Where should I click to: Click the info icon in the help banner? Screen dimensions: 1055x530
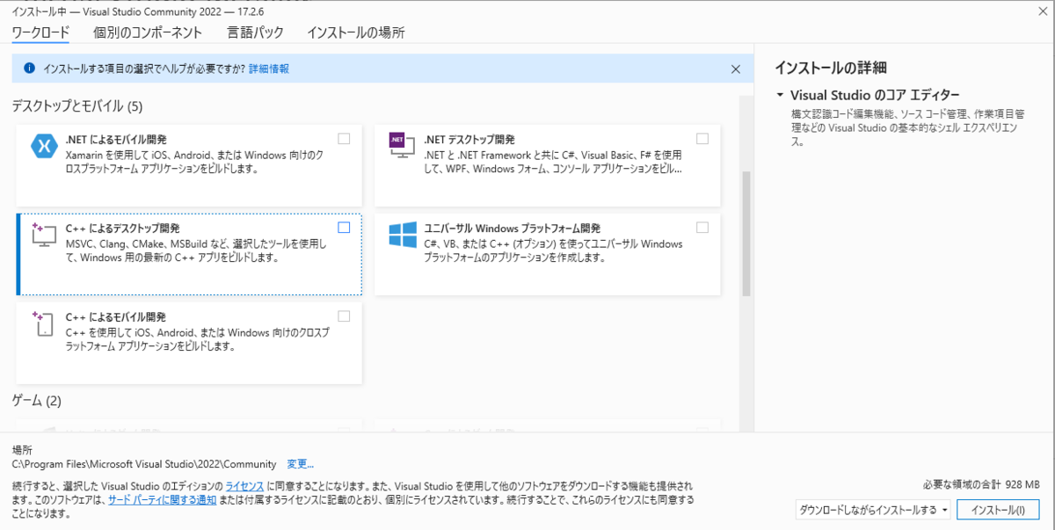[29, 68]
